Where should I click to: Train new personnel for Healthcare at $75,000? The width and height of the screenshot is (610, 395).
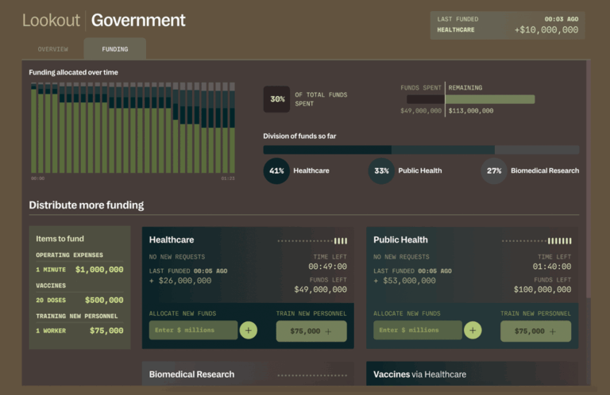pyautogui.click(x=311, y=332)
